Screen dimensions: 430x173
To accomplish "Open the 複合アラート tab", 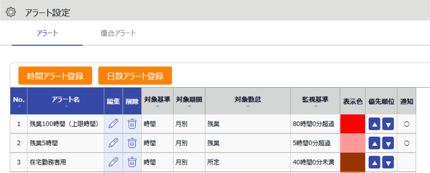I will point(118,34).
